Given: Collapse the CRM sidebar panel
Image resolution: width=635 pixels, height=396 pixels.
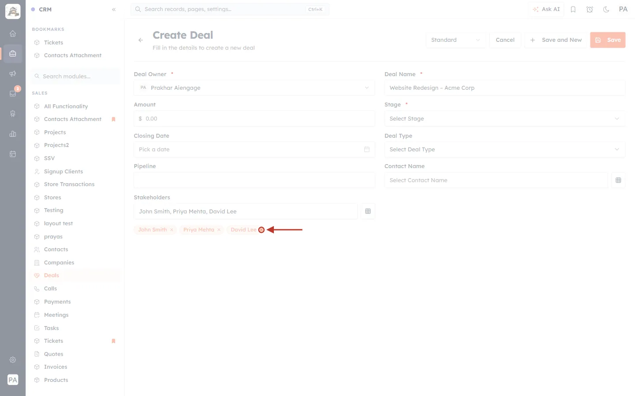Looking at the screenshot, I should click(x=114, y=9).
